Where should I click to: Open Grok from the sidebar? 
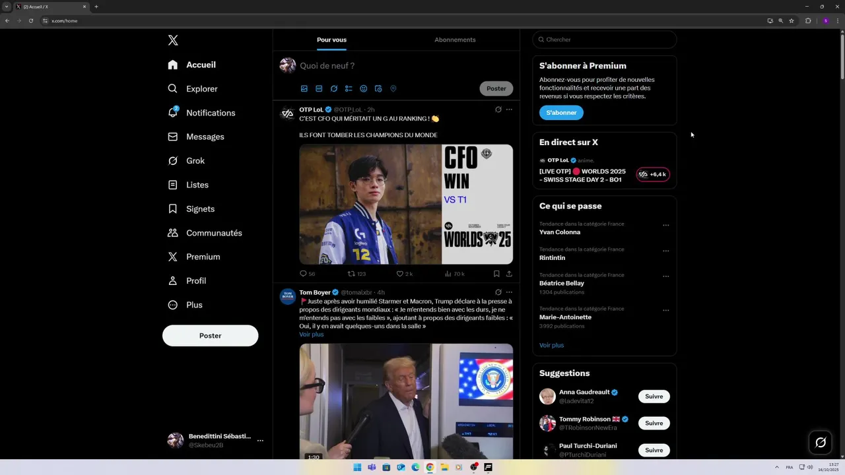tap(186, 161)
